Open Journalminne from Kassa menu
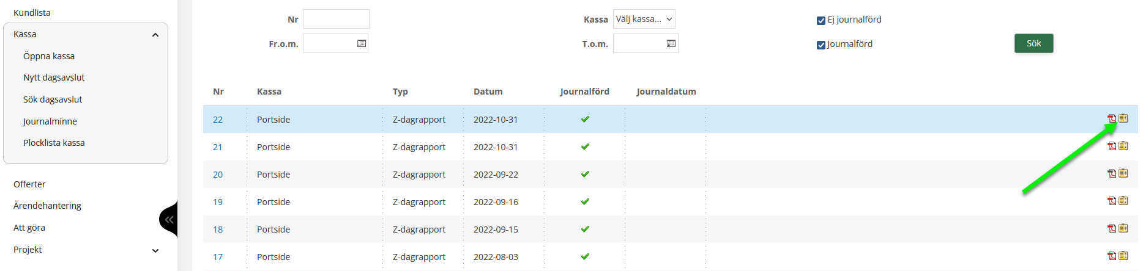1146x271 pixels. (x=50, y=121)
